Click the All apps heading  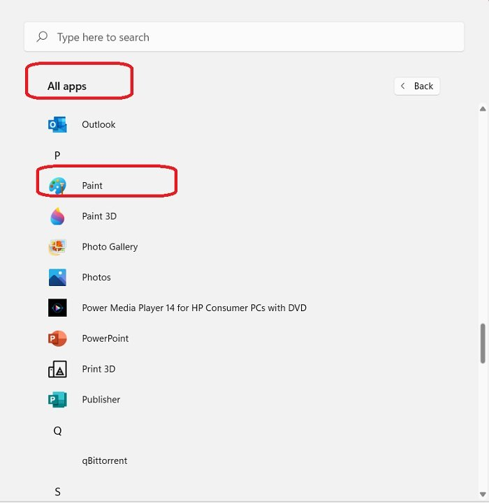coord(67,87)
